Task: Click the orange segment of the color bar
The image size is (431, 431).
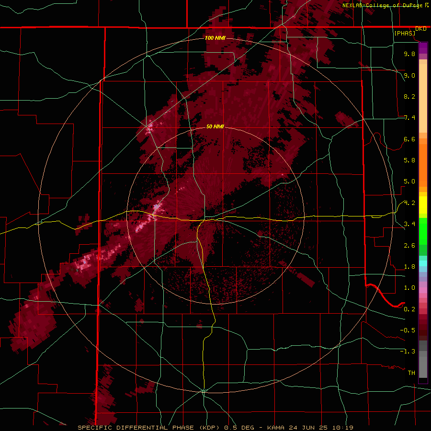Action: point(423,165)
